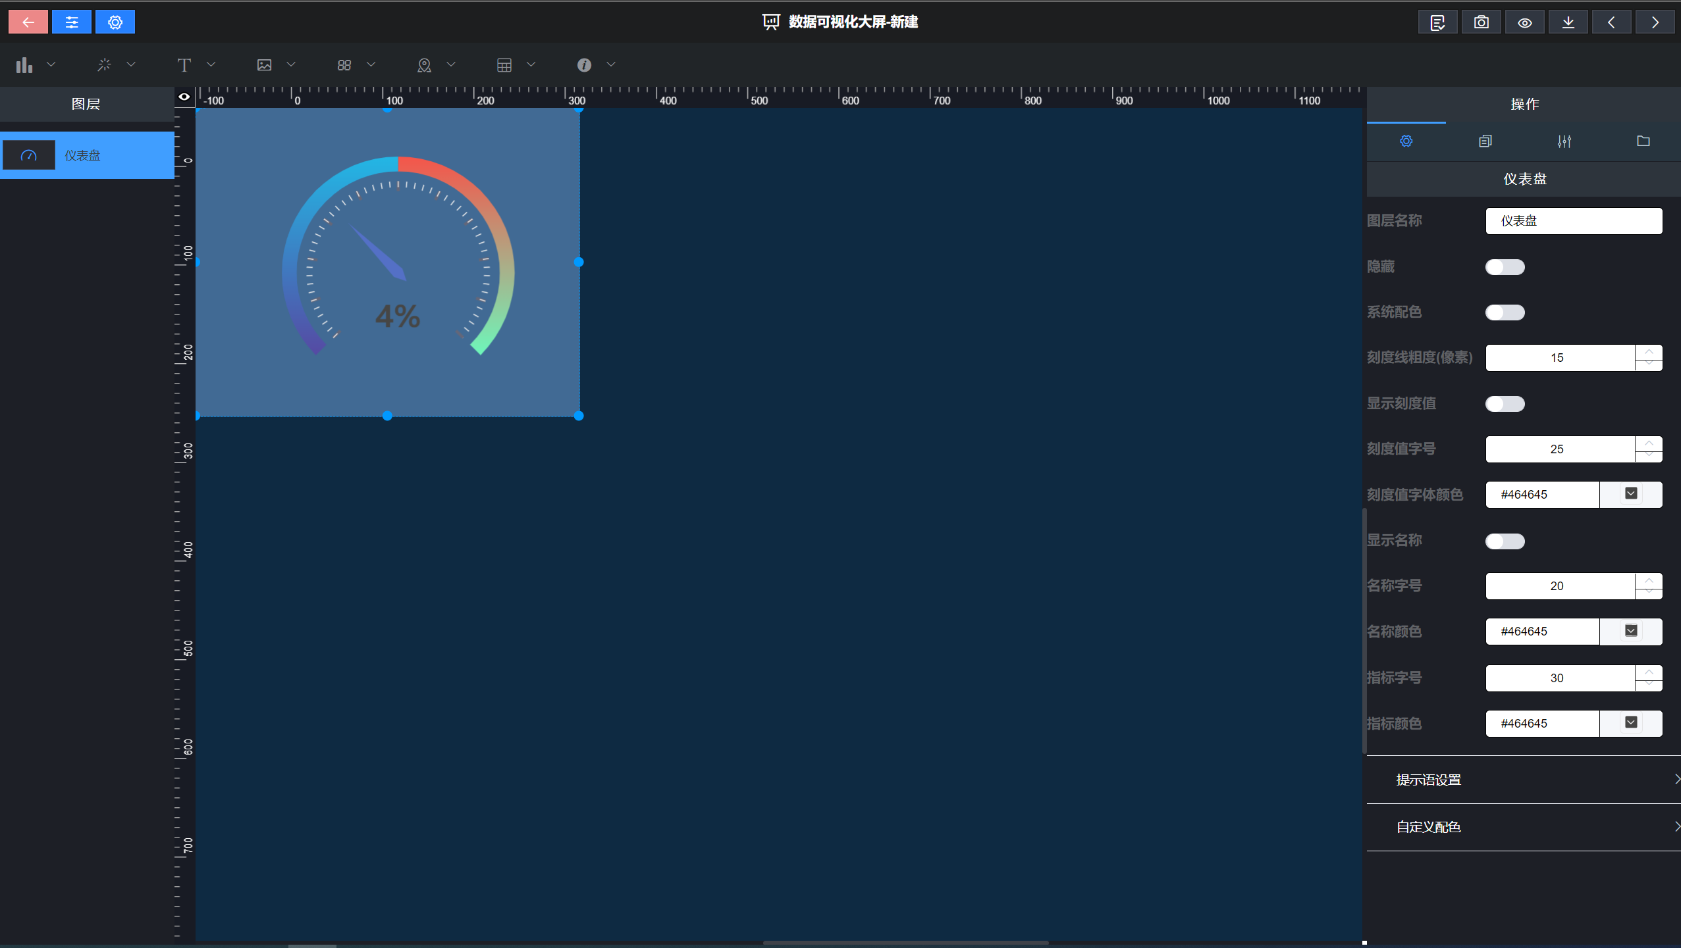The width and height of the screenshot is (1681, 948).
Task: Select the table grid component icon
Action: tap(504, 64)
